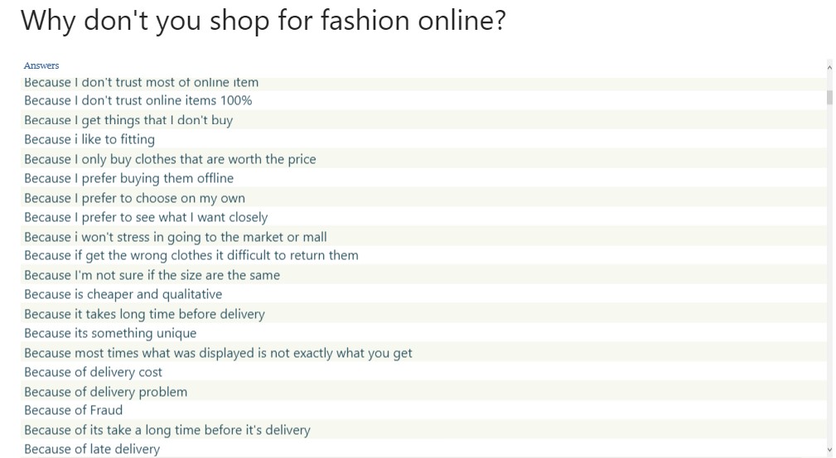Select 'Because its something unique' answer
This screenshot has width=836, height=458.
[110, 333]
